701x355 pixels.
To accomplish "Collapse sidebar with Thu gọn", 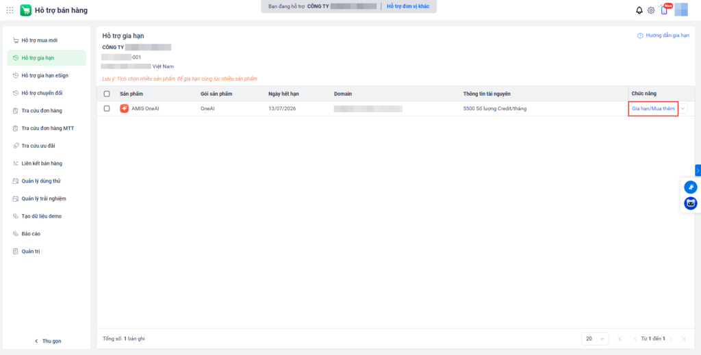I will point(48,341).
